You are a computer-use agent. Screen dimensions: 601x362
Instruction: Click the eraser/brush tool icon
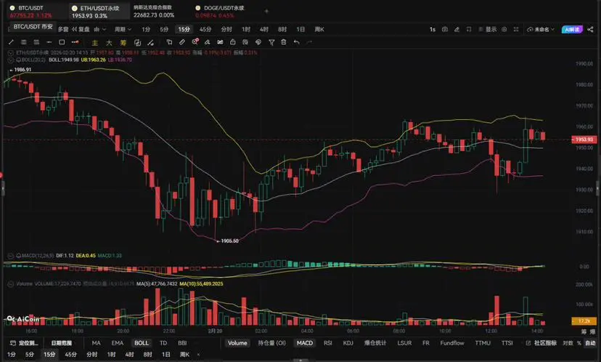[x=207, y=42]
